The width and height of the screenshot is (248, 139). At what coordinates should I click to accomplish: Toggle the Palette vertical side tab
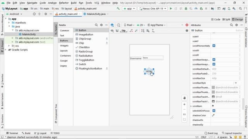(56, 29)
